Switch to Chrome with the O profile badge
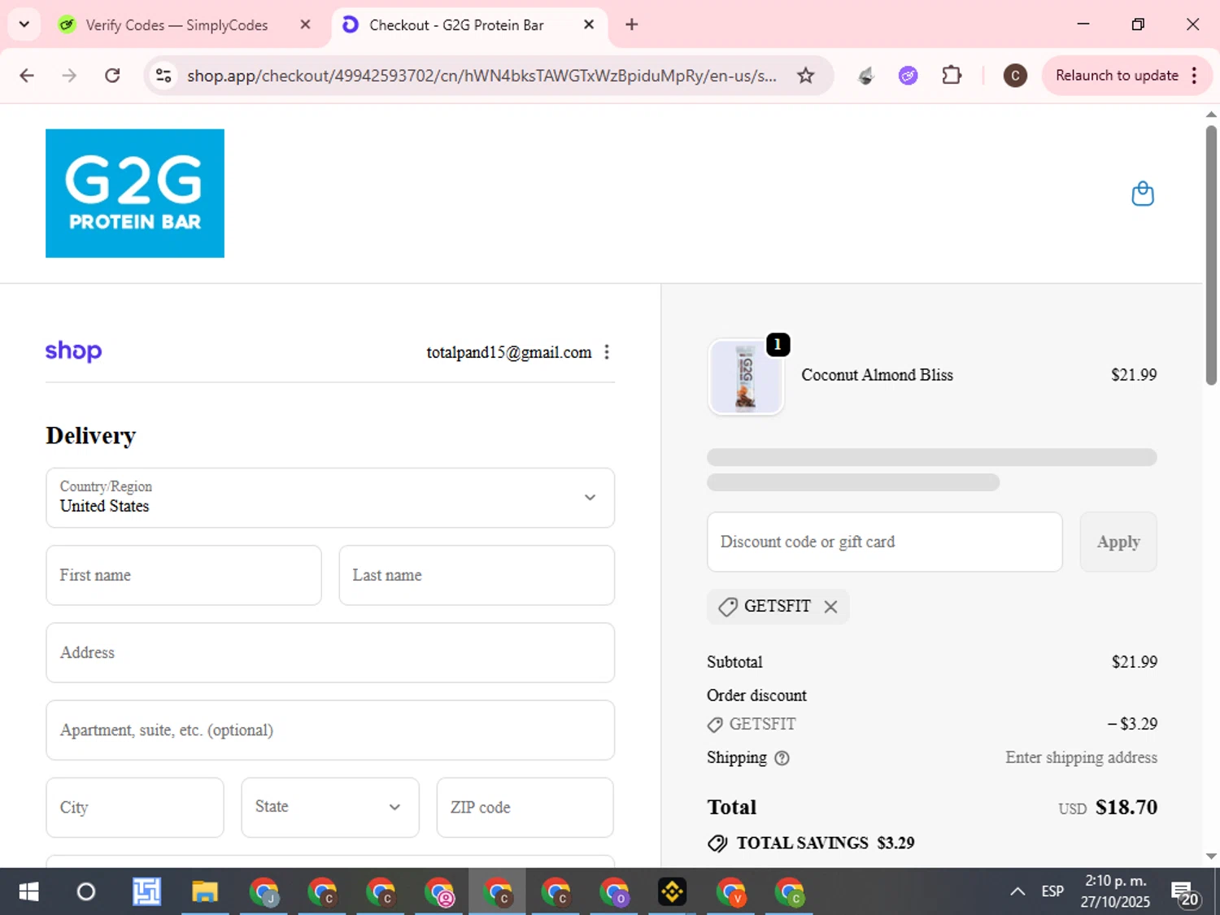1220x915 pixels. click(614, 892)
